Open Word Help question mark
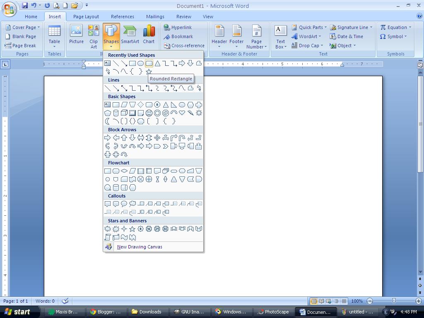Image resolution: width=424 pixels, height=318 pixels. pos(419,16)
